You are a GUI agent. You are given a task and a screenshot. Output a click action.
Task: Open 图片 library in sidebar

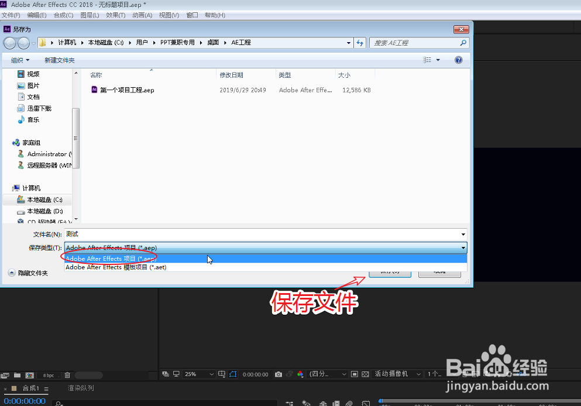click(x=29, y=85)
